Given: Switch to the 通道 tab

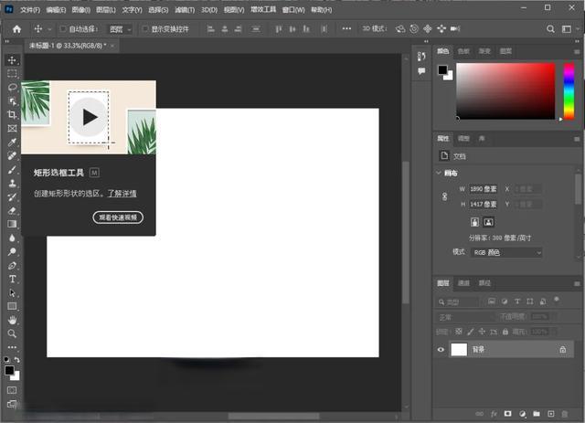Looking at the screenshot, I should 464,283.
